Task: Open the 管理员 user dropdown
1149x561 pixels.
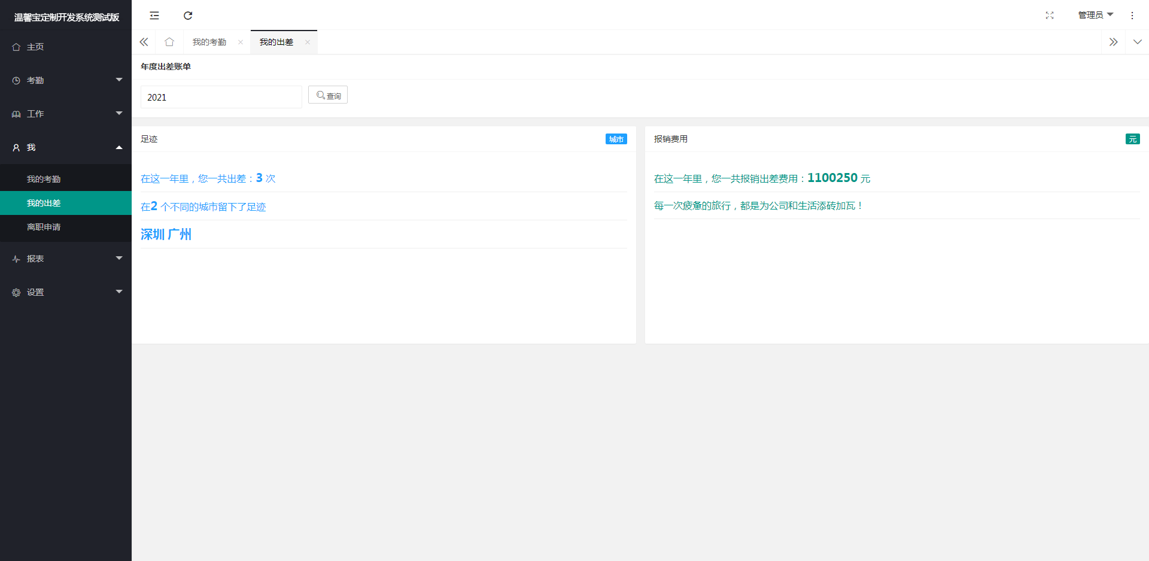Action: [1095, 15]
